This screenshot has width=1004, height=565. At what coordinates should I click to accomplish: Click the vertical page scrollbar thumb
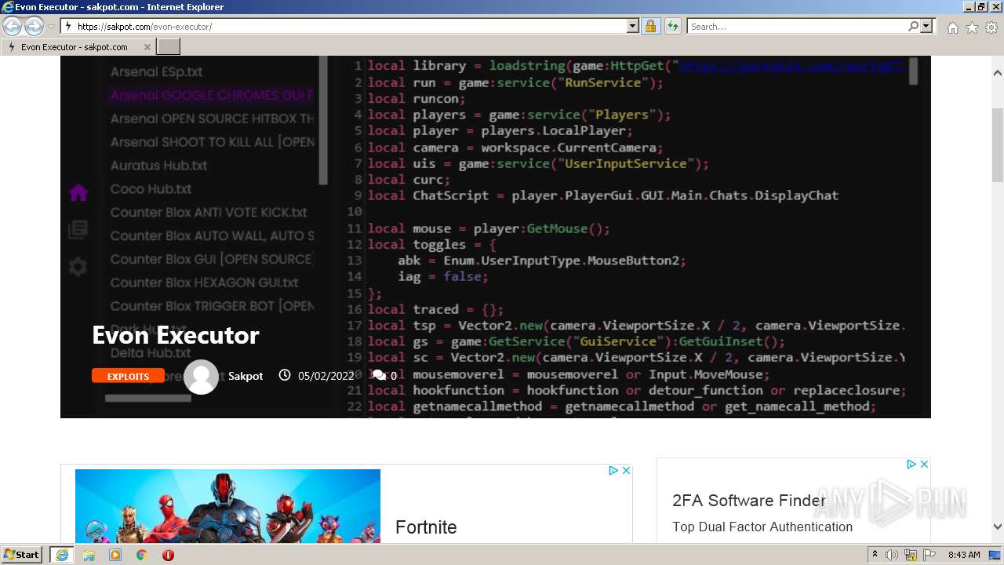(x=997, y=145)
